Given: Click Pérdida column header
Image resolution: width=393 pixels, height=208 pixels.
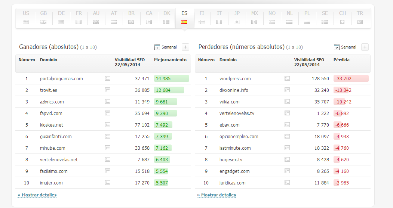Looking at the screenshot, I should click(x=341, y=60).
